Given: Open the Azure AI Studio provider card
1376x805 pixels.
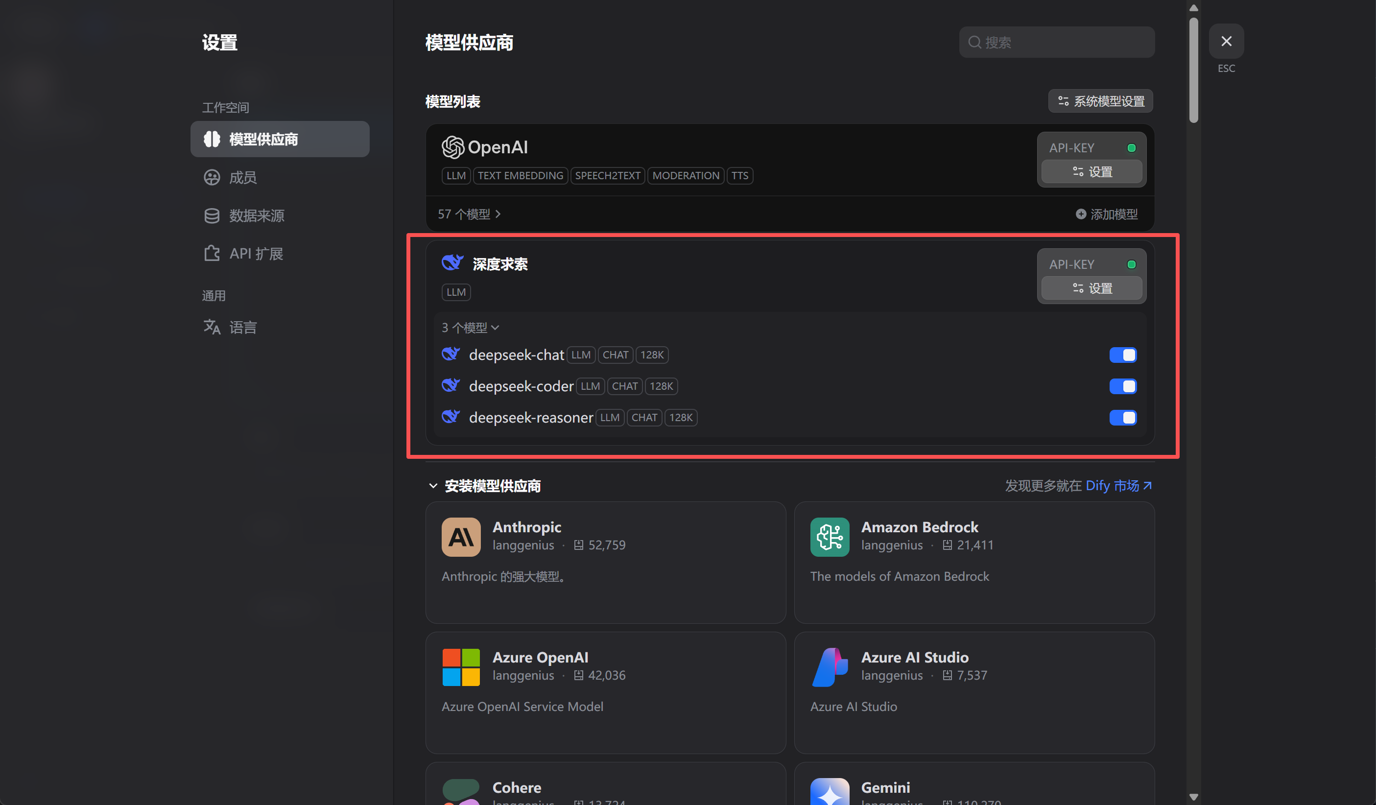Looking at the screenshot, I should coord(974,692).
